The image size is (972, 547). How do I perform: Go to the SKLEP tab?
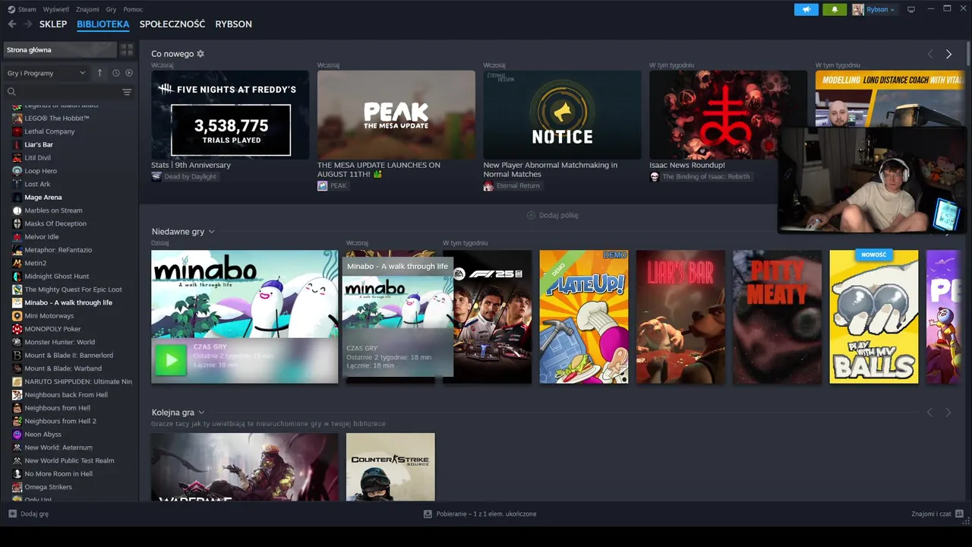tap(53, 24)
